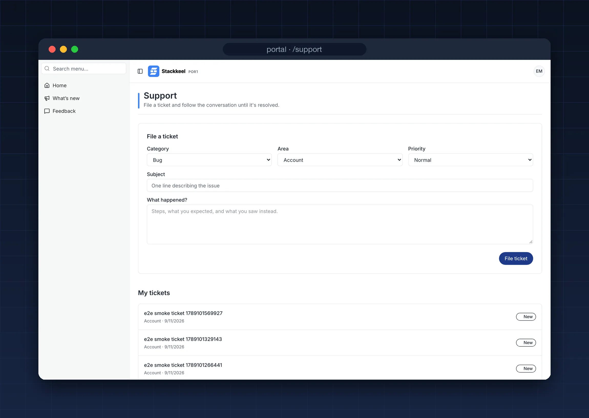The image size is (589, 418).
Task: Open What's new menu item
Action: pyautogui.click(x=84, y=98)
